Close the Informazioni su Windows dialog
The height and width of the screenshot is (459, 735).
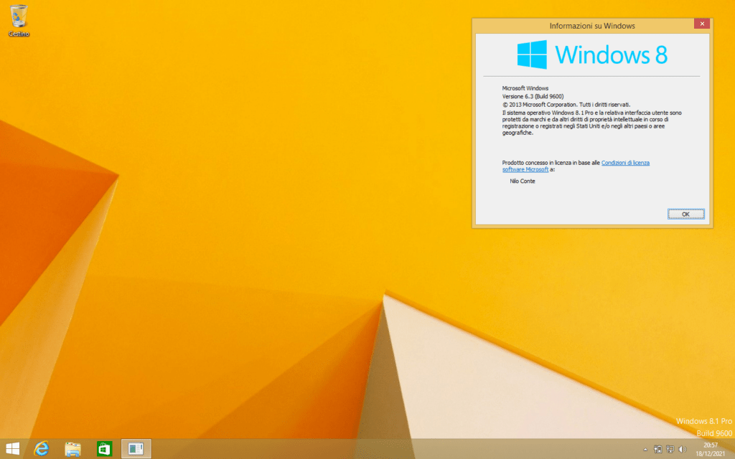(x=702, y=24)
